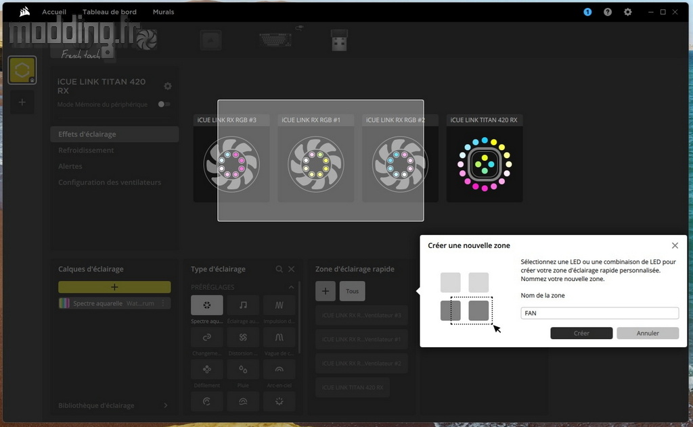Open iCUE settings gear in title bar
Screen dimensions: 693x427
[x=627, y=12]
